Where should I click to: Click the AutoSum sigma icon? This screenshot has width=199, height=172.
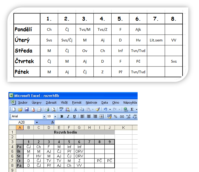[x=132, y=109]
